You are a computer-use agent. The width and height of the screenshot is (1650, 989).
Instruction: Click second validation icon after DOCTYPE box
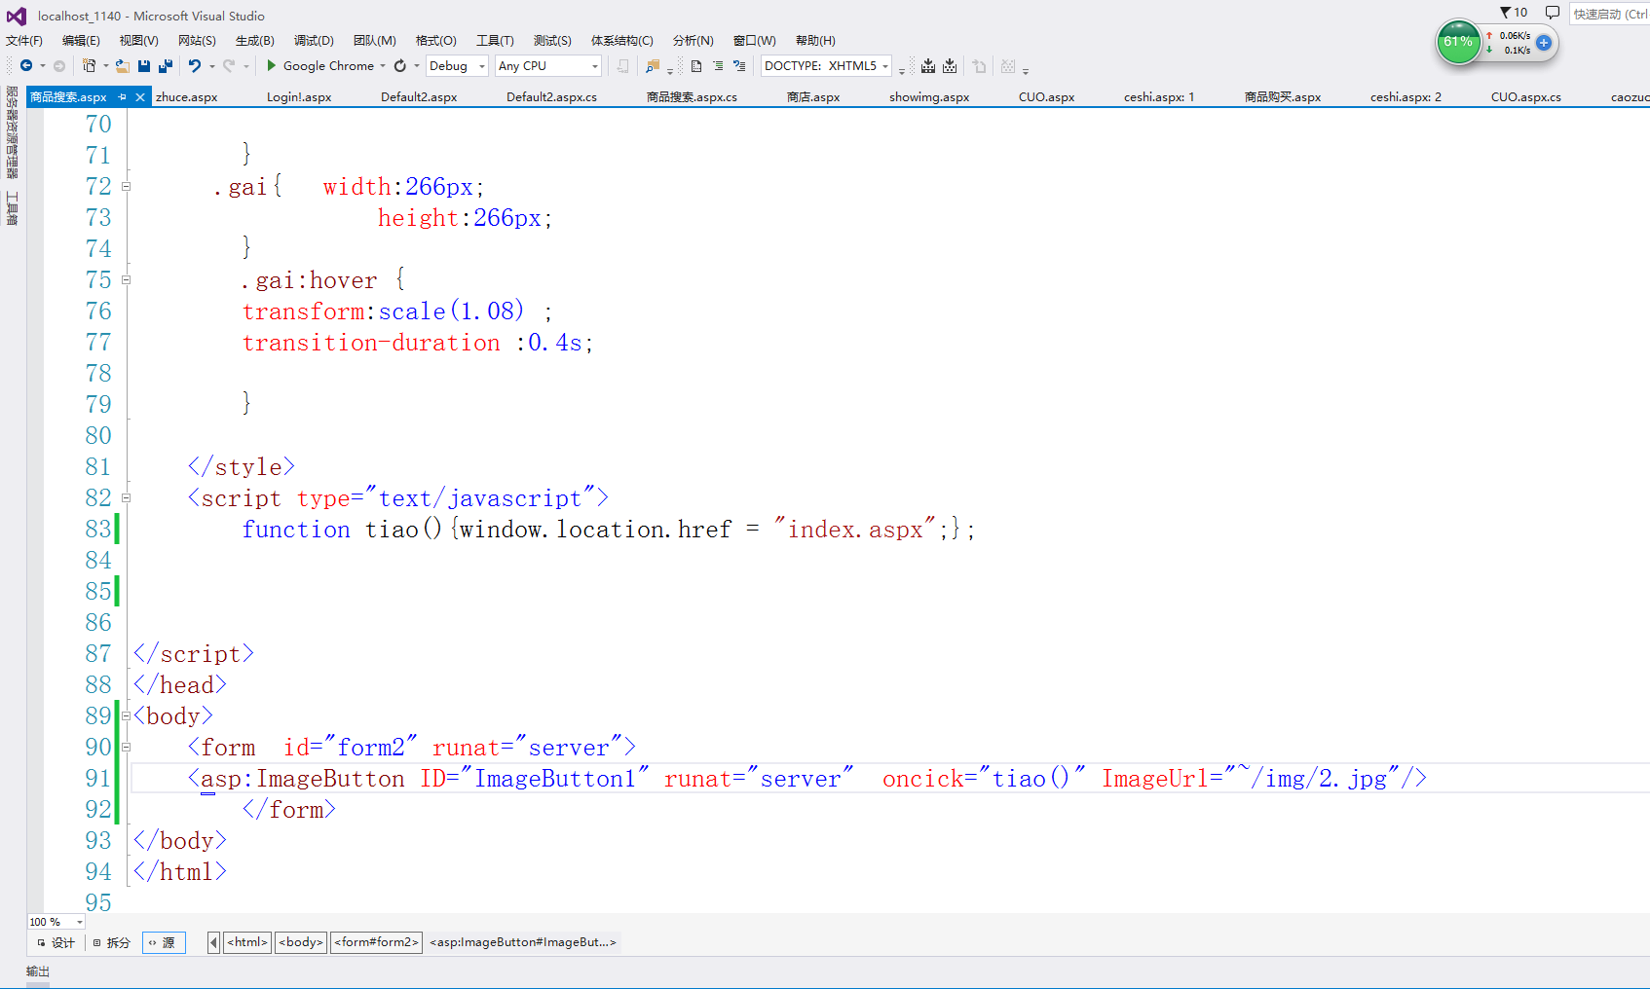950,66
